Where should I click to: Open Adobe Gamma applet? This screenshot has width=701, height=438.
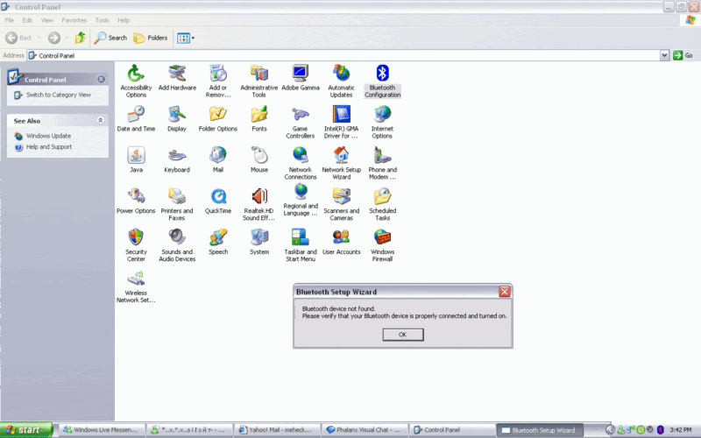(x=301, y=78)
